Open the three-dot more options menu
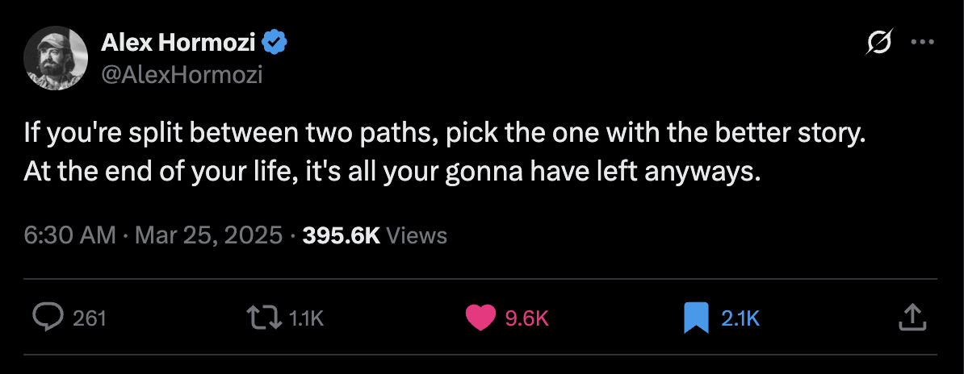This screenshot has height=374, width=964. click(922, 43)
